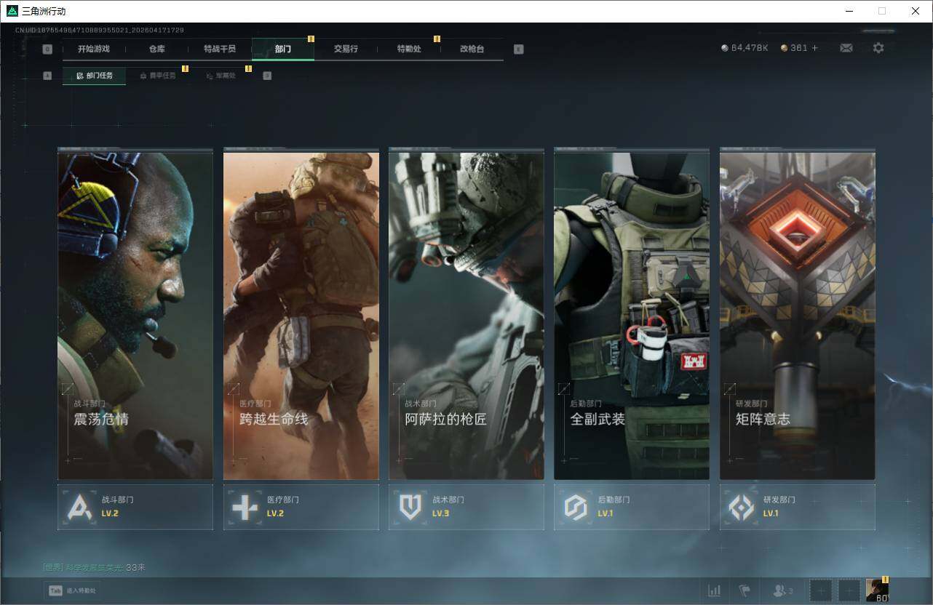Click the LV.2 label under 战斗部门

[x=110, y=513]
